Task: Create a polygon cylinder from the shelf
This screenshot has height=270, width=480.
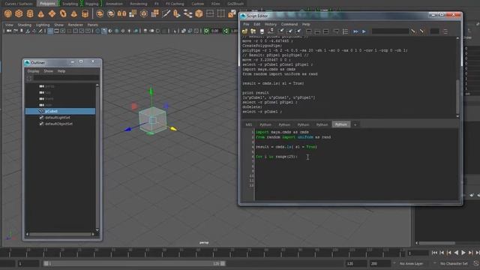Action: point(30,13)
